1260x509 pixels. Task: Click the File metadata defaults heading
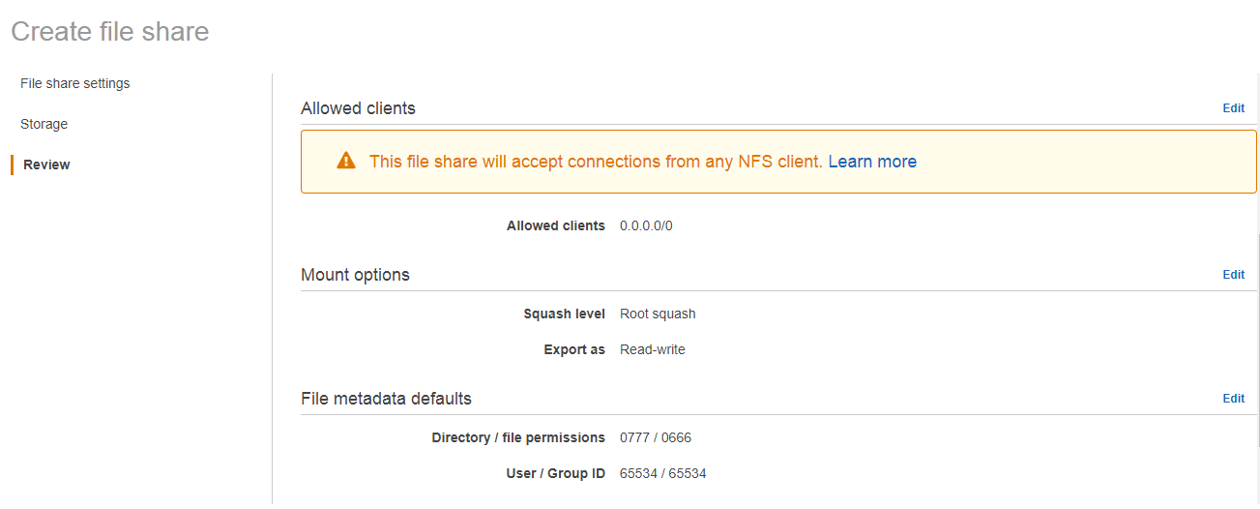tap(386, 399)
